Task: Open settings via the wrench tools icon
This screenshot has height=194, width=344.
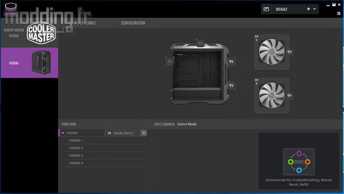Action: [339, 13]
